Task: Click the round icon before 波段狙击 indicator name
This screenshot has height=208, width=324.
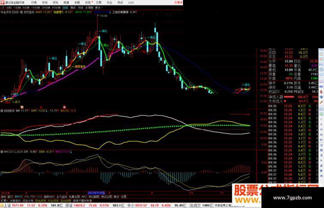Action: pyautogui.click(x=21, y=12)
